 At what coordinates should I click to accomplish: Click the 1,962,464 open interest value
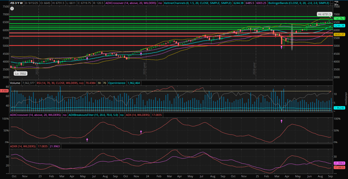click(134, 83)
